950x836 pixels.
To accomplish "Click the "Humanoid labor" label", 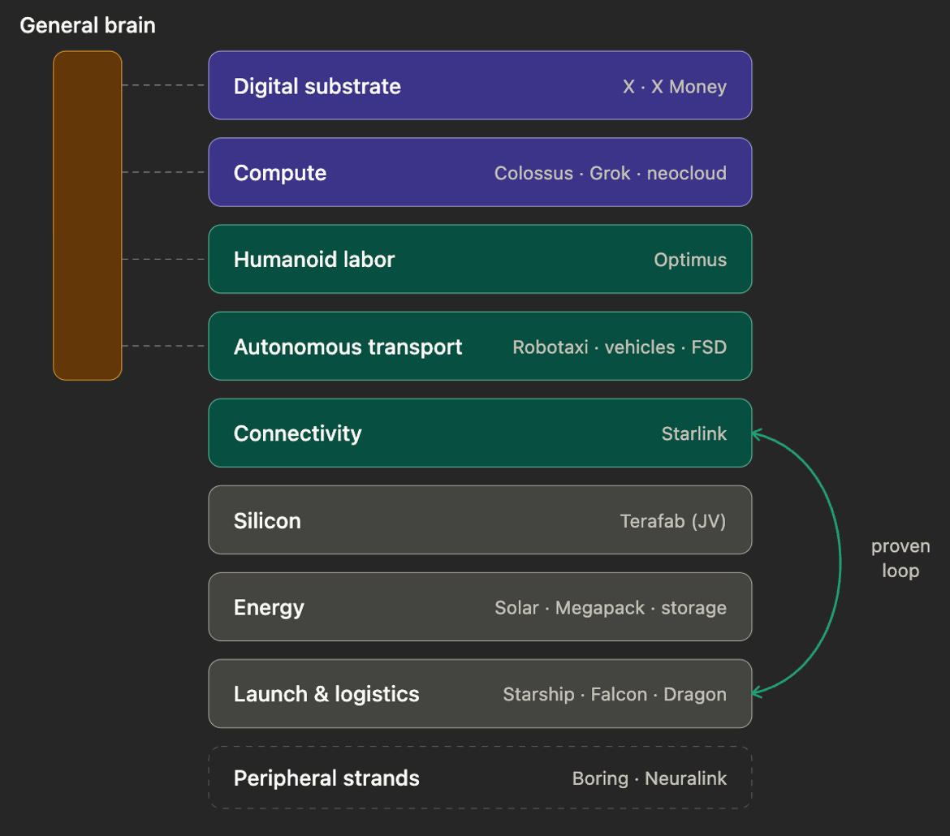I will [x=314, y=260].
